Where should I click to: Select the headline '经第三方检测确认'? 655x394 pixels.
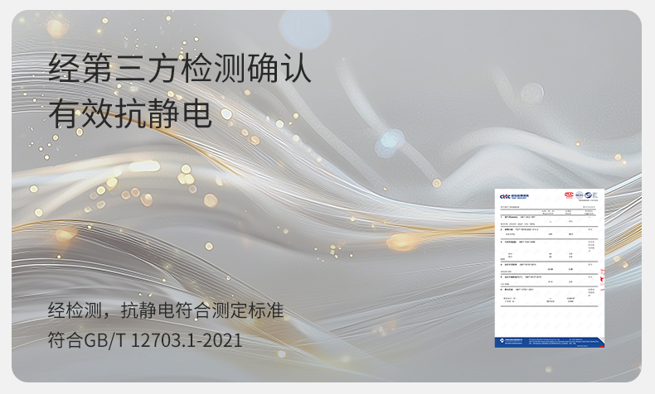pos(180,68)
